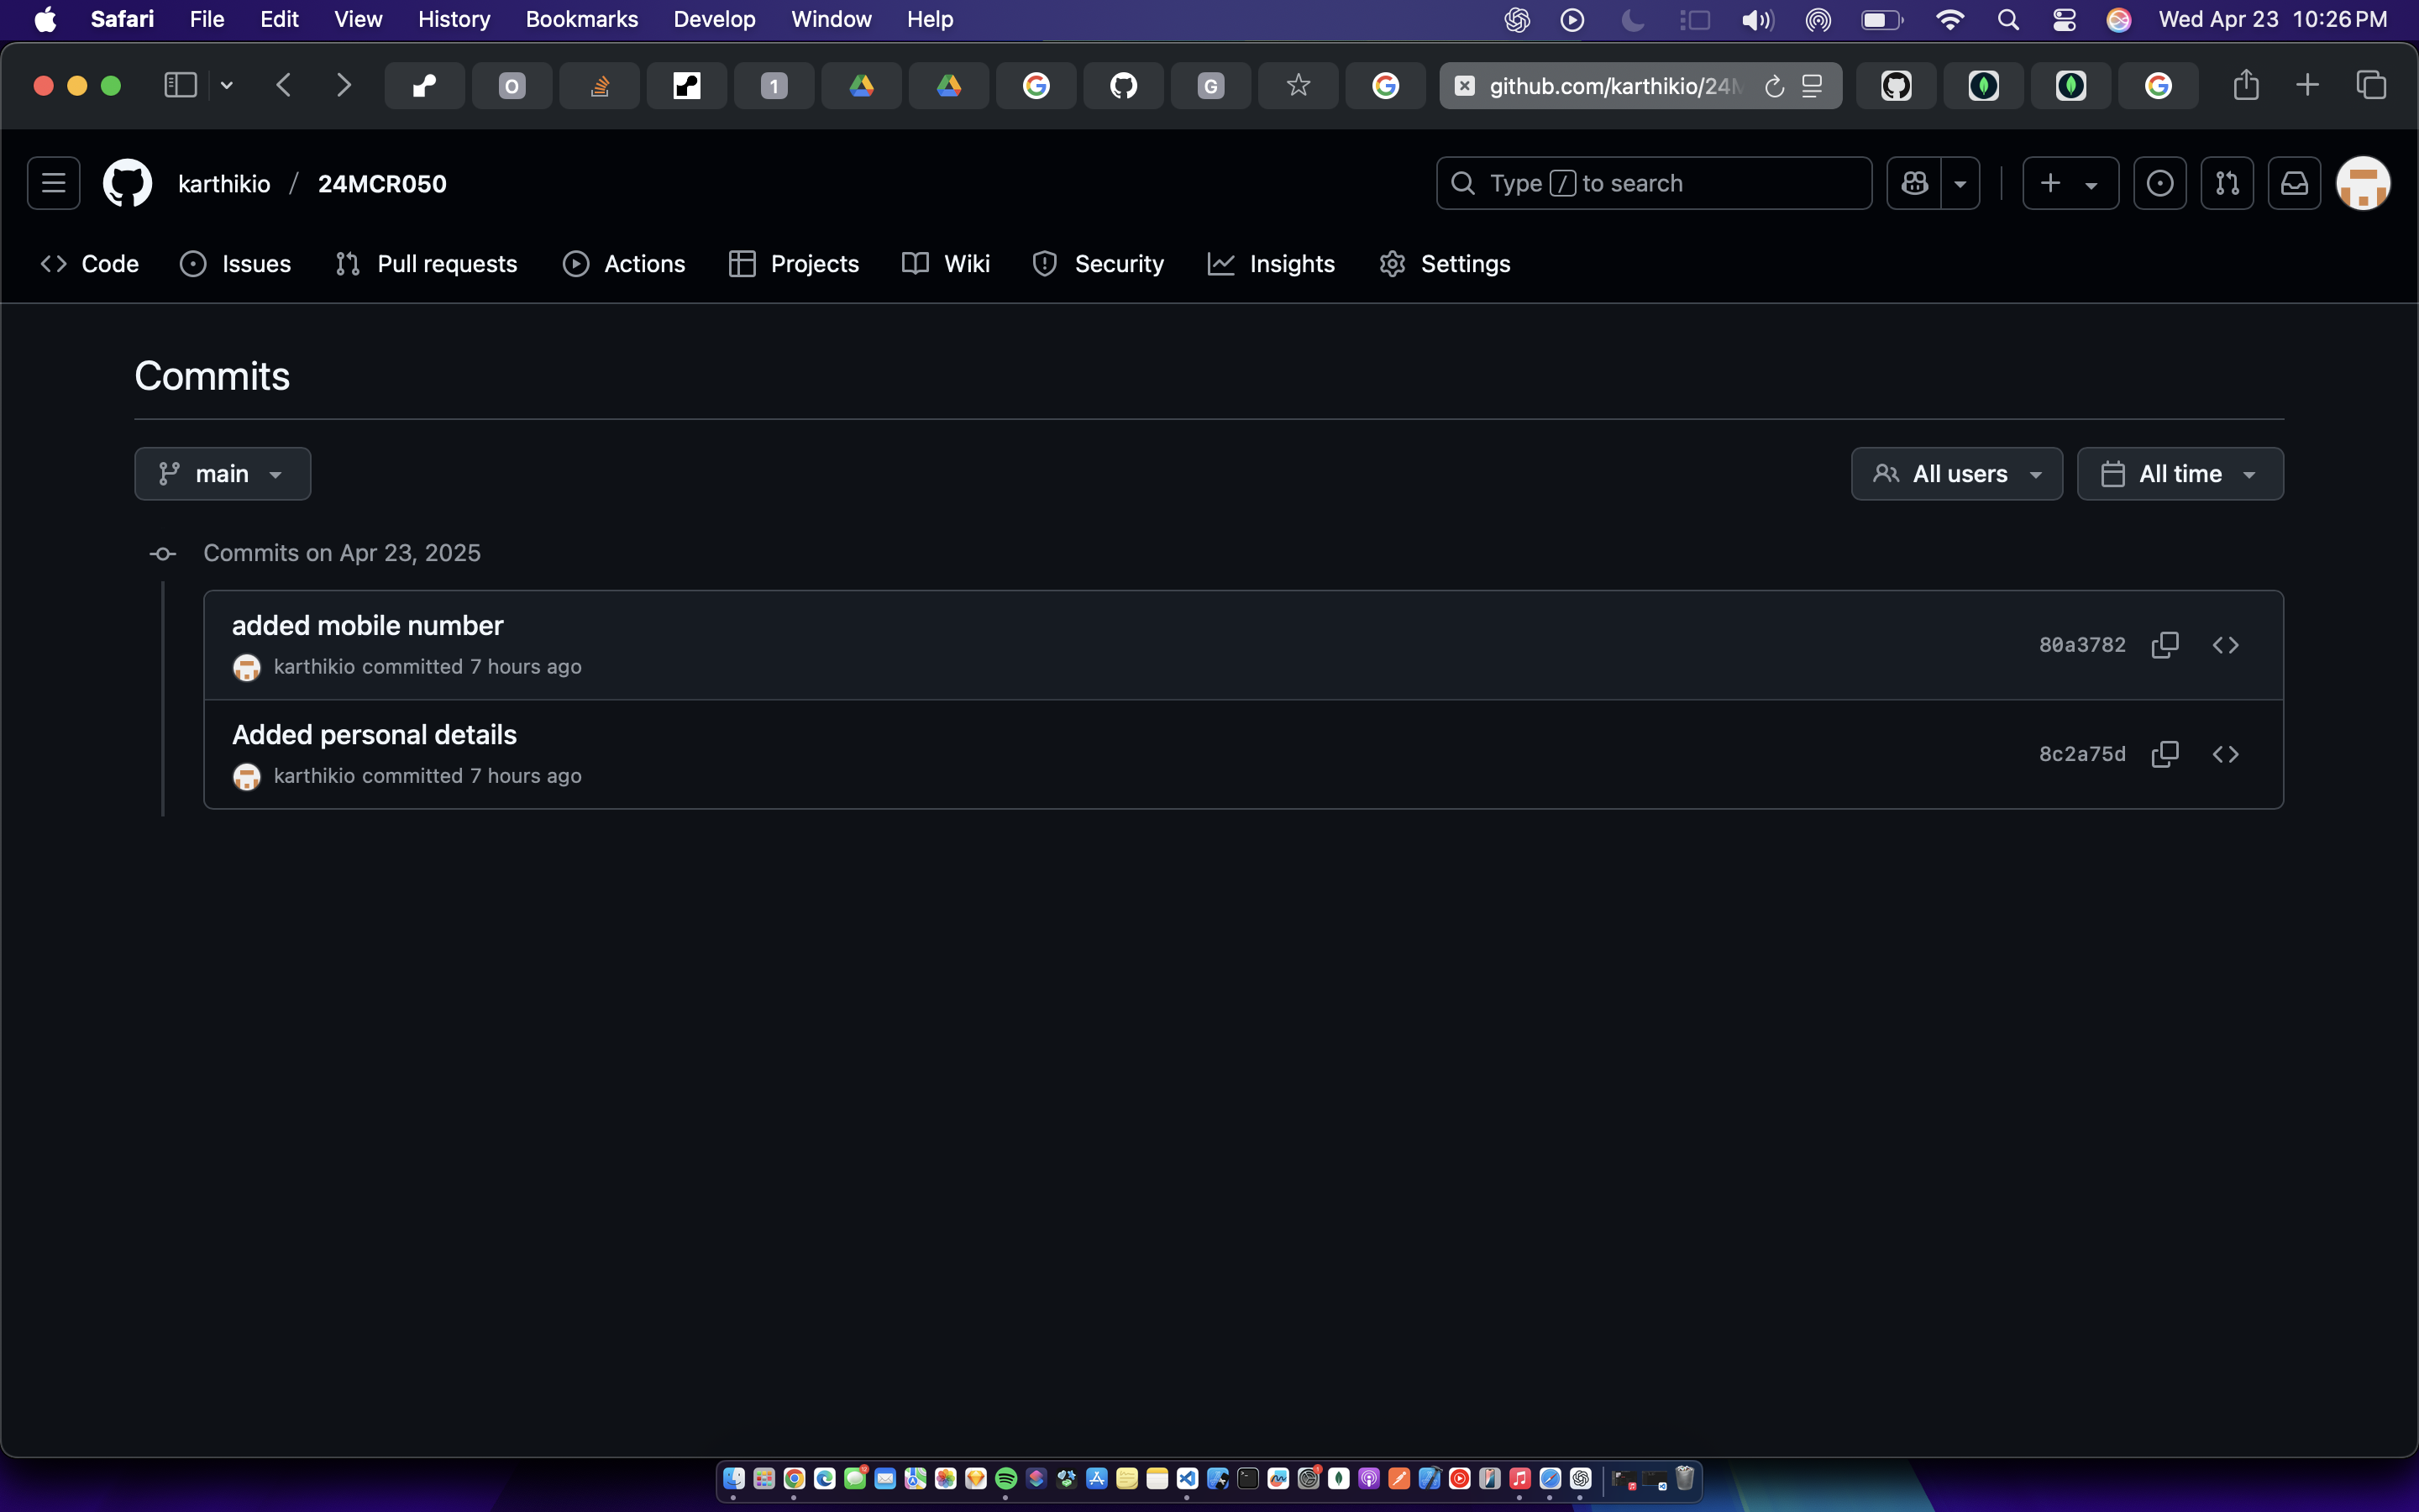The width and height of the screenshot is (2419, 1512).
Task: Open the File menu
Action: click(x=207, y=19)
